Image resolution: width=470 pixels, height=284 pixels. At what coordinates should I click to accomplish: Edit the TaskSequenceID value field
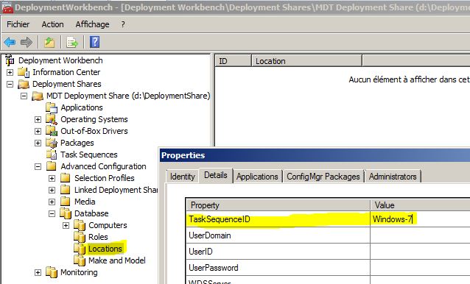pos(420,219)
